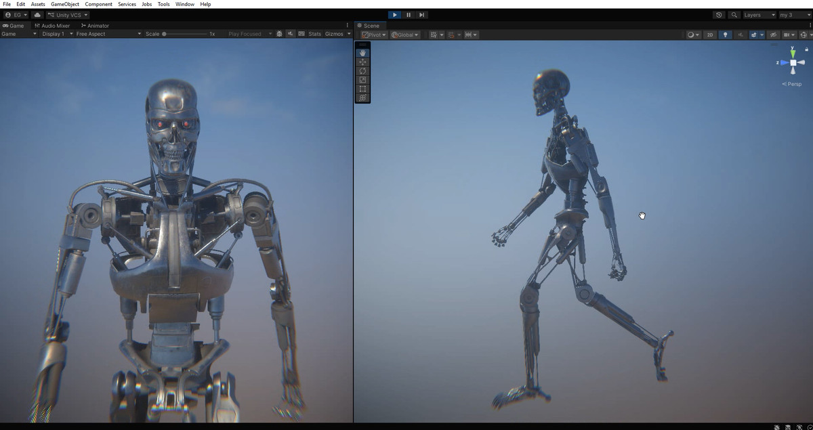Open the Window menu
813x430 pixels.
[185, 4]
